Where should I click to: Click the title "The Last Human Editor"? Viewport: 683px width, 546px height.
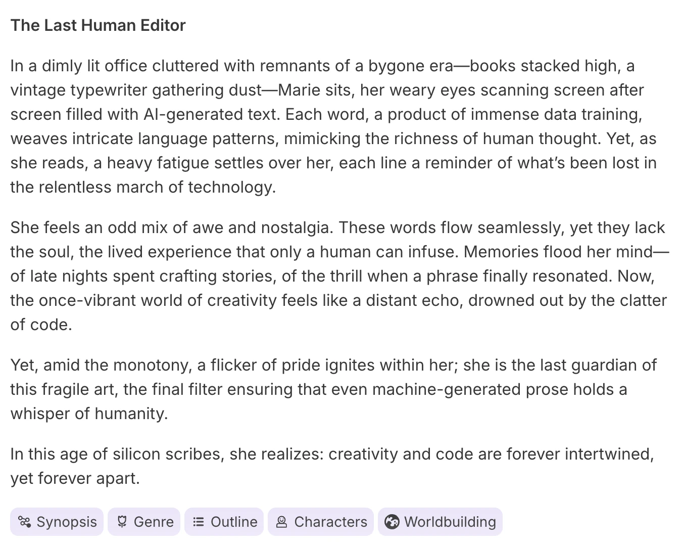[98, 25]
